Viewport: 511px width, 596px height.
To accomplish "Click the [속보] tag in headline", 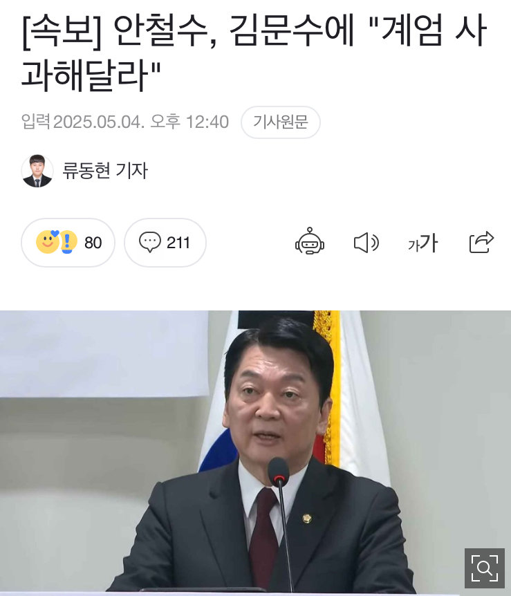I will 63,31.
